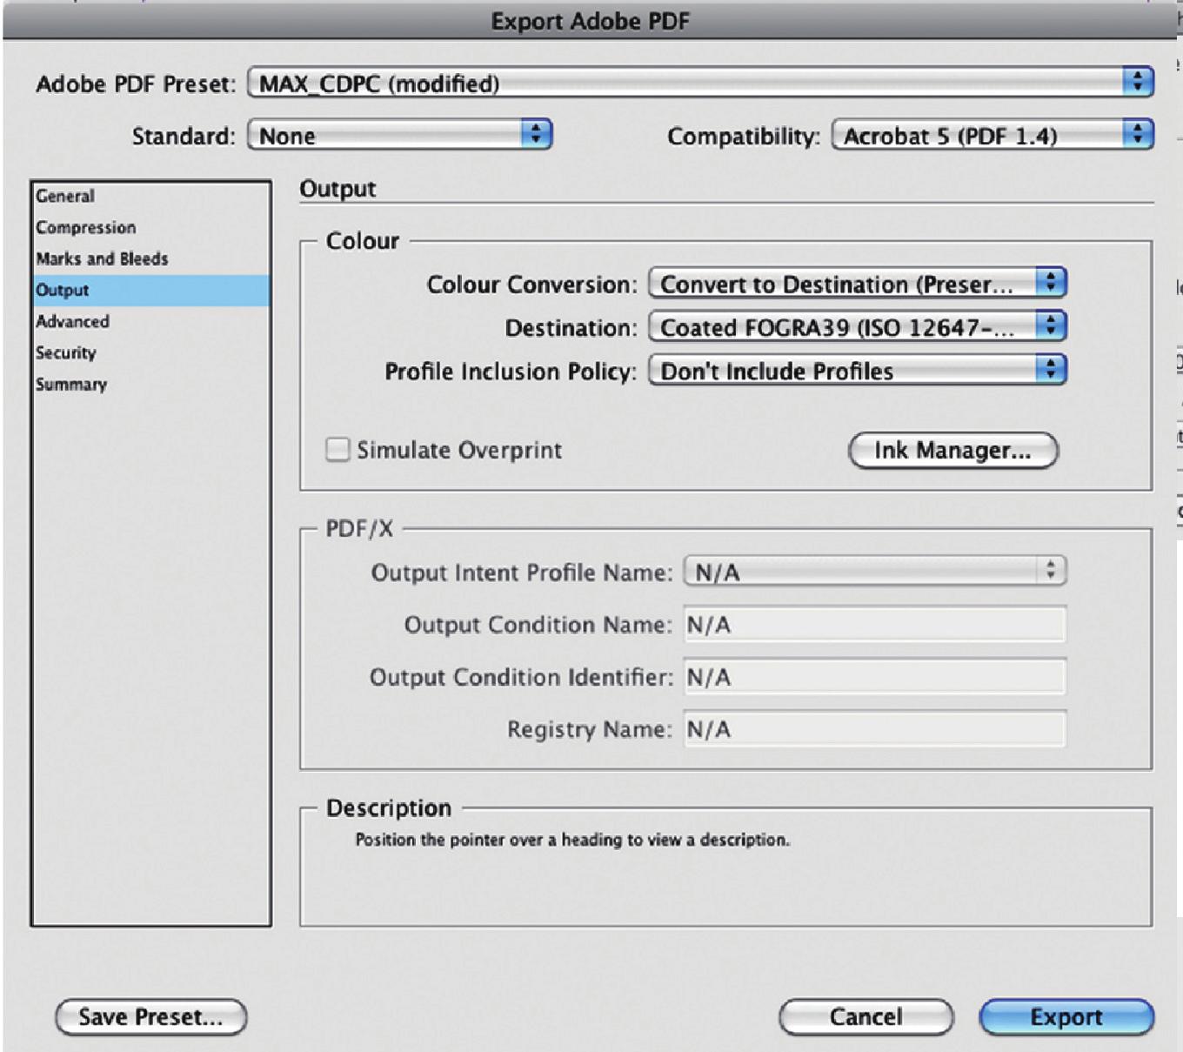This screenshot has height=1052, width=1183.
Task: Open the Profile Inclusion Policy dropdown
Action: pos(858,371)
